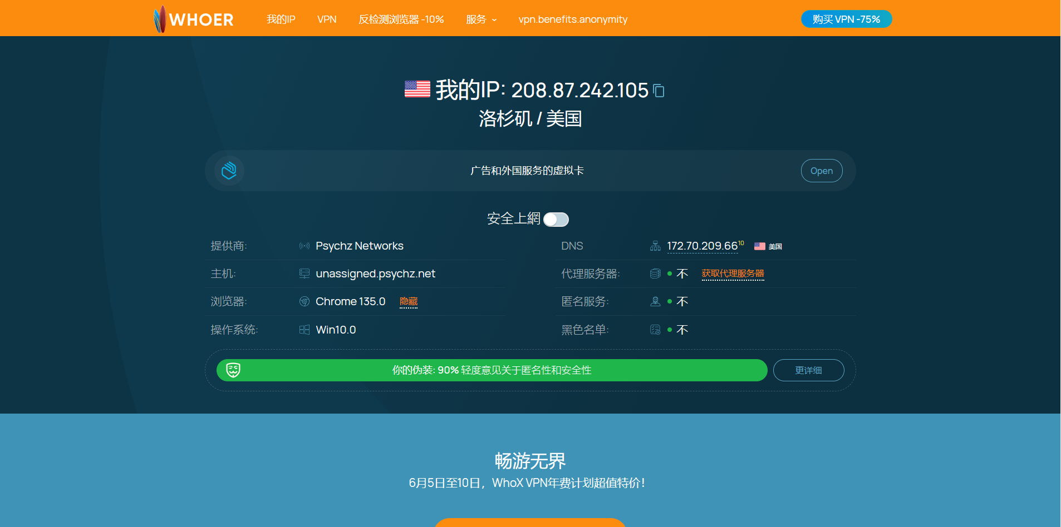Click the US flag beside 我的IP

pos(417,90)
